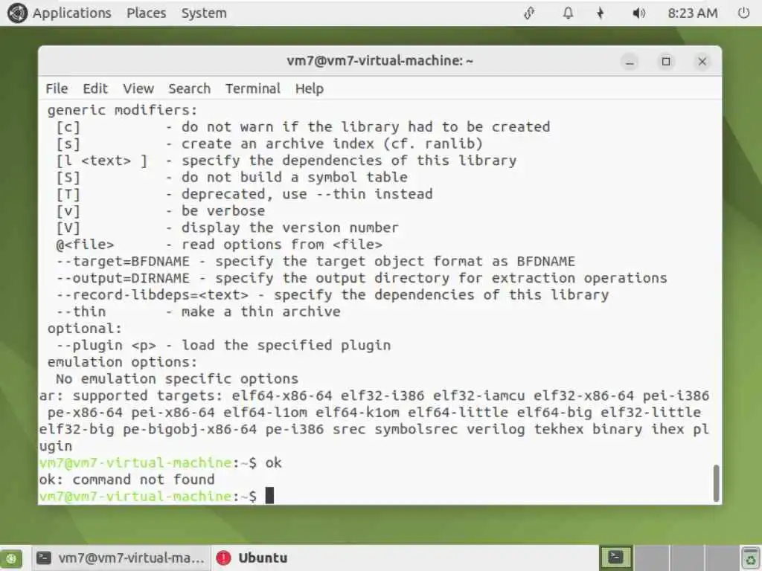Viewport: 762px width, 571px height.
Task: Open the Places menu
Action: (147, 13)
